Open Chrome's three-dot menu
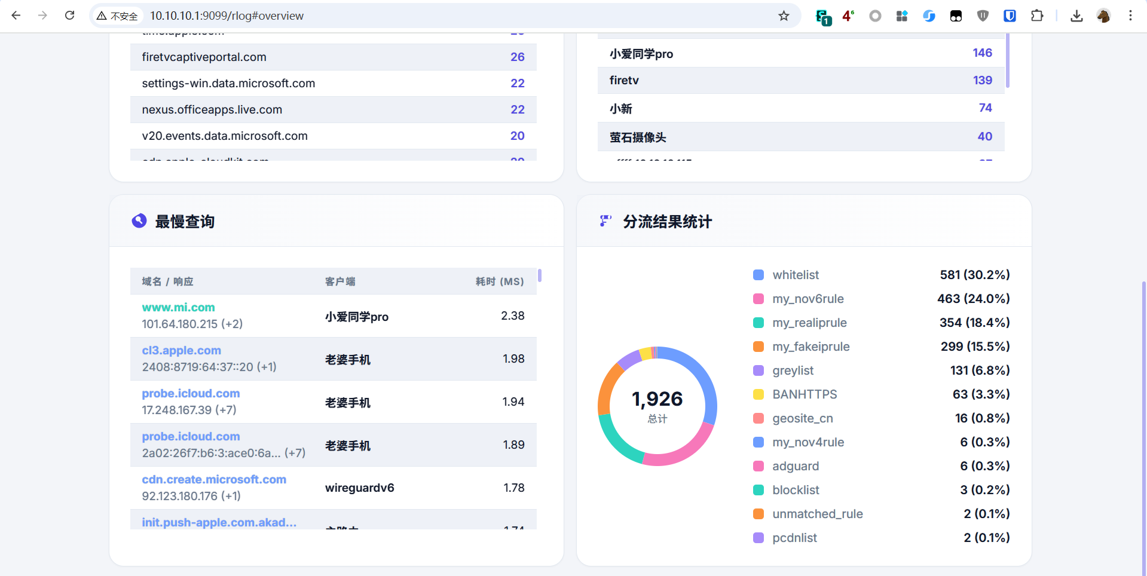This screenshot has height=576, width=1147. 1131,16
